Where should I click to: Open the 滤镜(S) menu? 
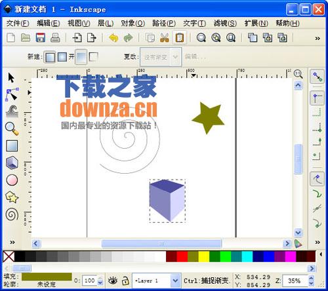point(225,23)
